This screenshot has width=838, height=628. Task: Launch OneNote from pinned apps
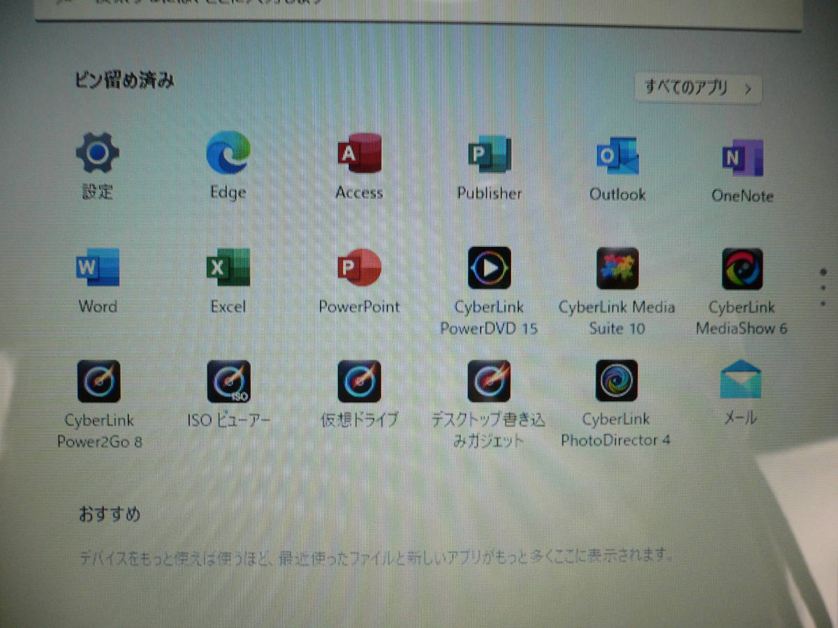pos(742,158)
